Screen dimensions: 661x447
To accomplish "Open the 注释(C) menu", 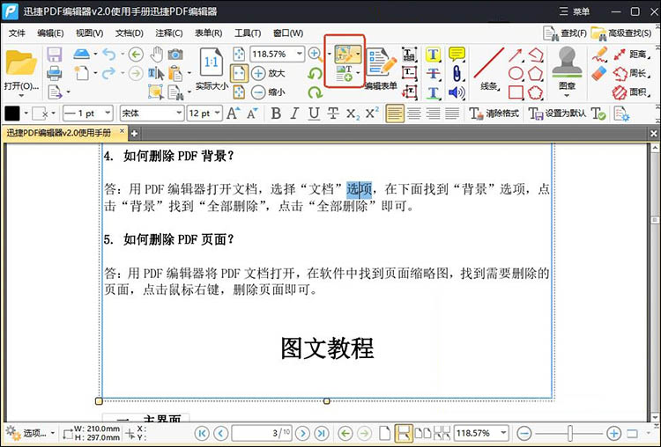I will point(169,33).
